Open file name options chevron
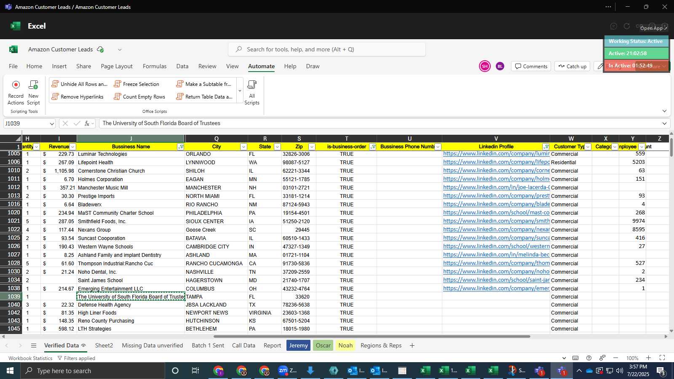Viewport: 674px width, 379px height. (120, 50)
